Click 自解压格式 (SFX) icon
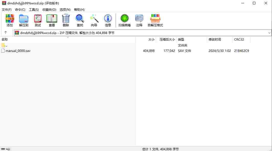This screenshot has width=272, height=151. coord(155,19)
